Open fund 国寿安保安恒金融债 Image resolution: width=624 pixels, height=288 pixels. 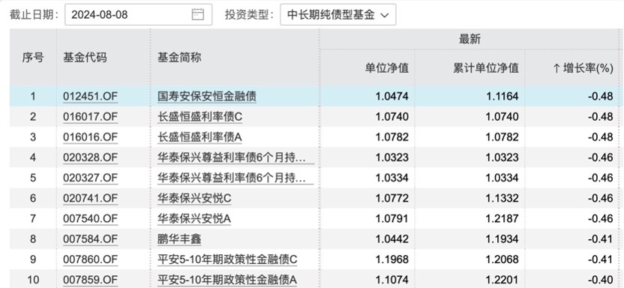207,96
